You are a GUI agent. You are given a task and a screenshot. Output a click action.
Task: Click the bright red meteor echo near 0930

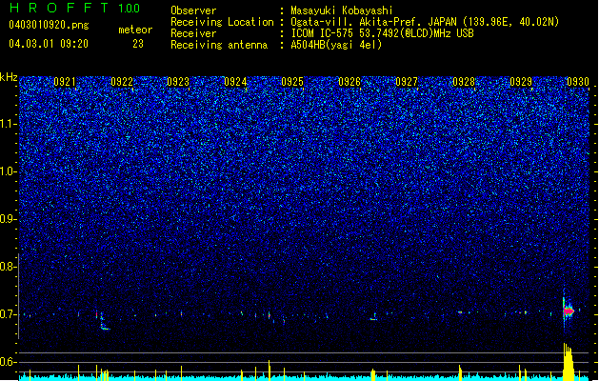(x=569, y=311)
